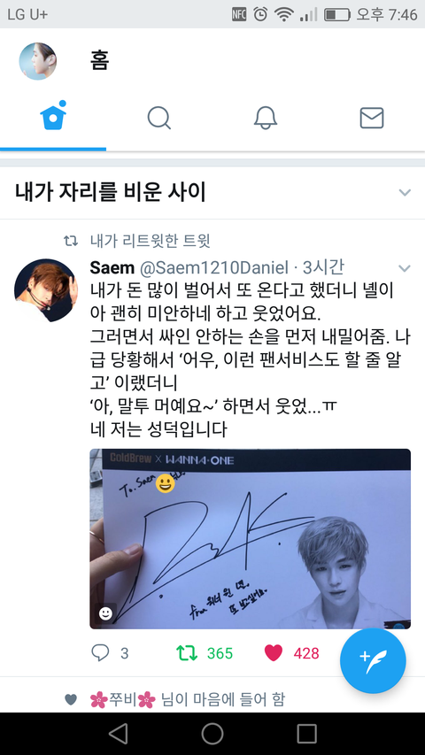Open the Direct Messages envelope tab
The image size is (425, 755).
pyautogui.click(x=372, y=118)
